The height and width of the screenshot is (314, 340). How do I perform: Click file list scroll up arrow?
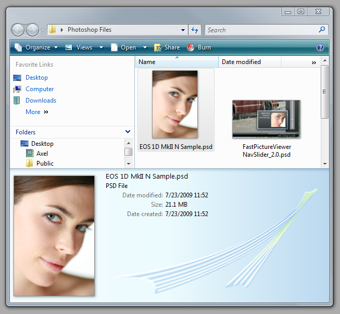pos(325,60)
